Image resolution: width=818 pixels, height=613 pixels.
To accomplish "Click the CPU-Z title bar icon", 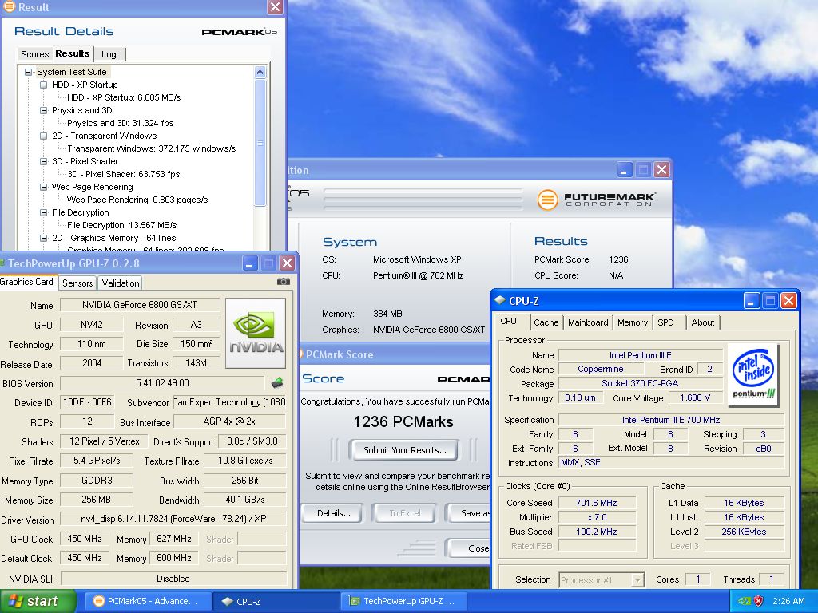I will pos(500,301).
